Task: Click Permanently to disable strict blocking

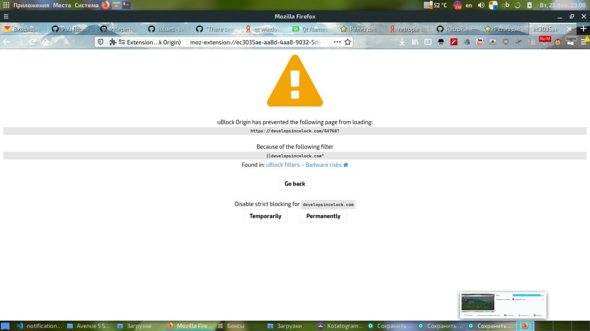Action: (x=323, y=216)
